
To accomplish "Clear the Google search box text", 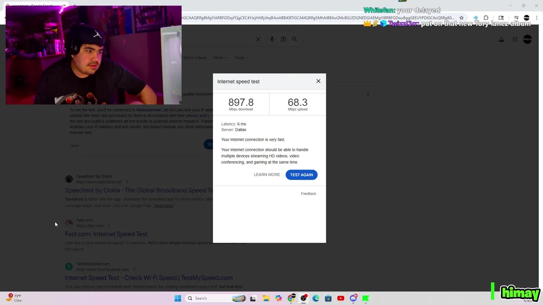I will click(x=258, y=39).
